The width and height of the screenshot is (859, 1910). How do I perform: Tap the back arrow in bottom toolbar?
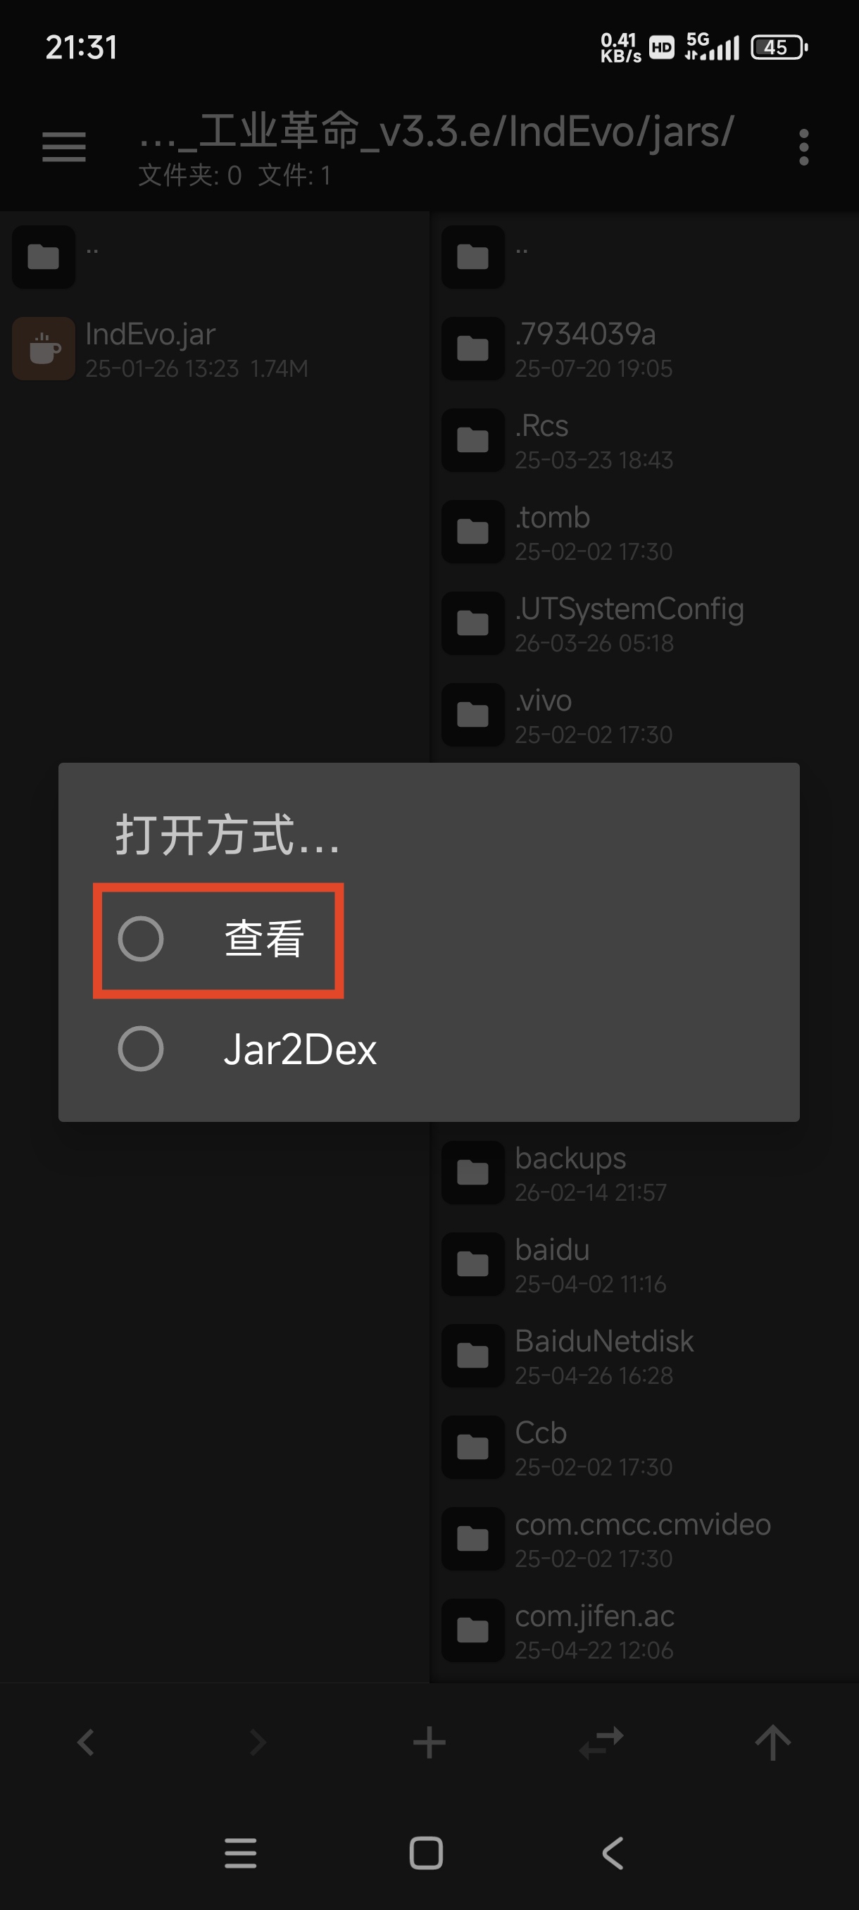(86, 1742)
